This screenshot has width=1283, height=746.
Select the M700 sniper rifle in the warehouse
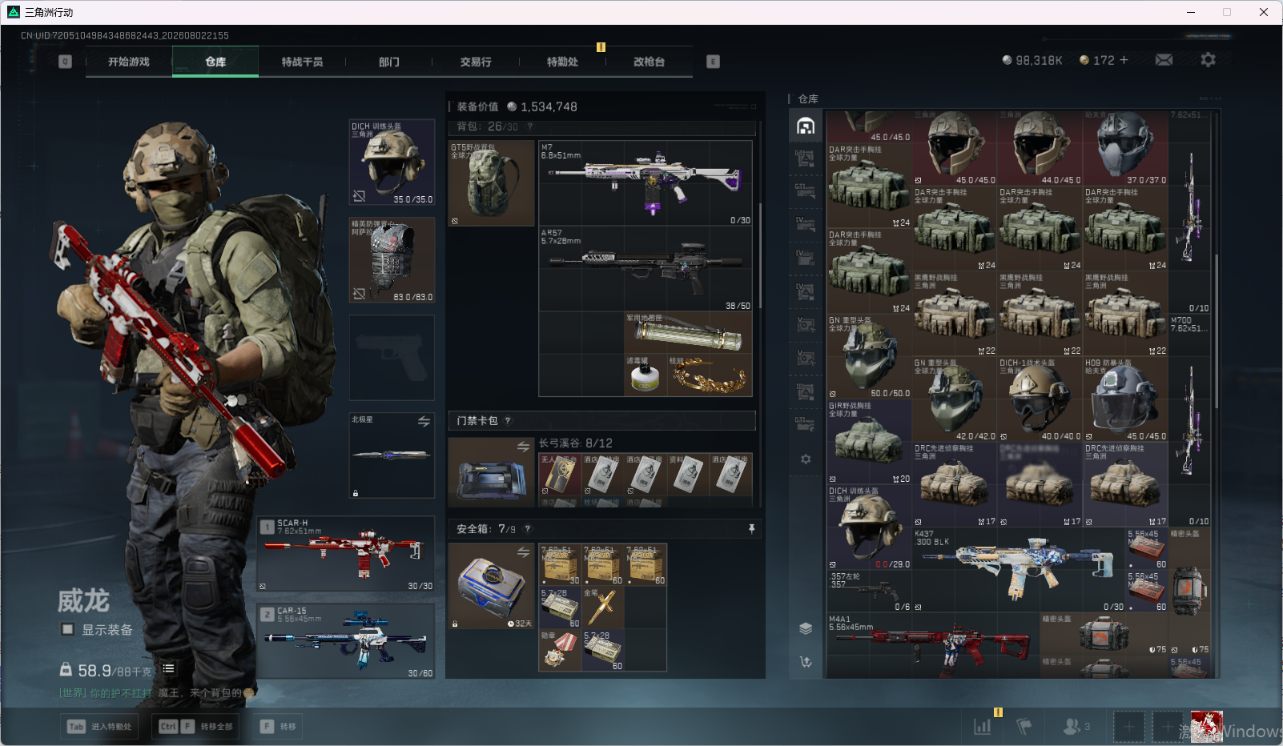pos(1189,421)
